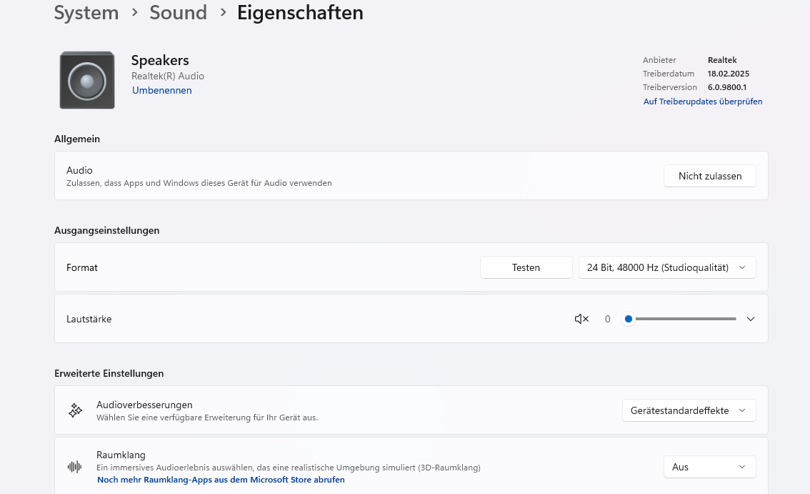
Task: Click the Lautstärke row label
Action: click(x=89, y=319)
